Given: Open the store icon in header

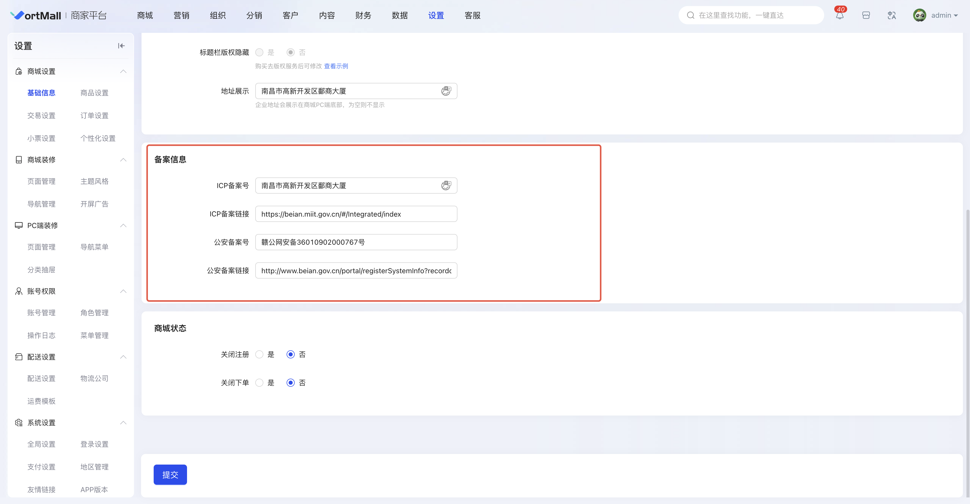Looking at the screenshot, I should point(866,15).
